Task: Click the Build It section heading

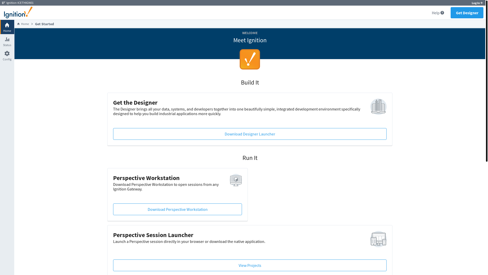Action: [250, 82]
